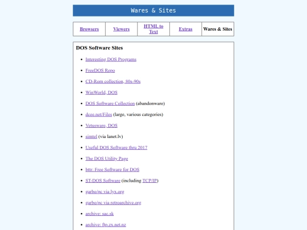
Task: Follow the ST-DOS Software link
Action: (x=103, y=181)
